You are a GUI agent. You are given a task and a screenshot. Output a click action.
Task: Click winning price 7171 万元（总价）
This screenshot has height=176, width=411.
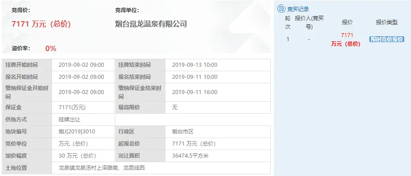41,24
